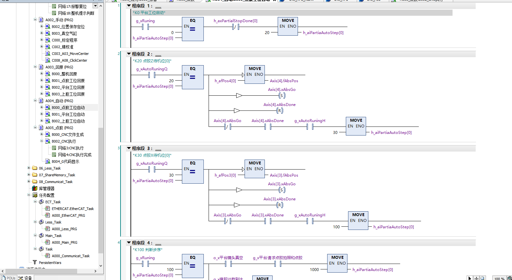
Task: Select the pan (cross arrows) tool
Action: (476, 278)
